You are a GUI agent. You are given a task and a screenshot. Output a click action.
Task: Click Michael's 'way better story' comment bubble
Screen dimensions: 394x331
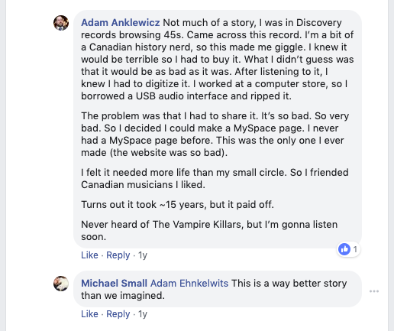click(218, 289)
